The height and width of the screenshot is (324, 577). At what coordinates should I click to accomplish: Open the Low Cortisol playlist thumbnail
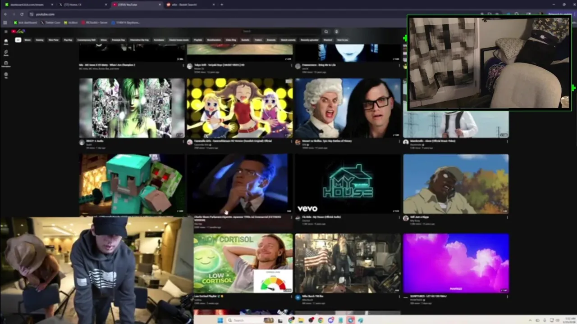243,263
